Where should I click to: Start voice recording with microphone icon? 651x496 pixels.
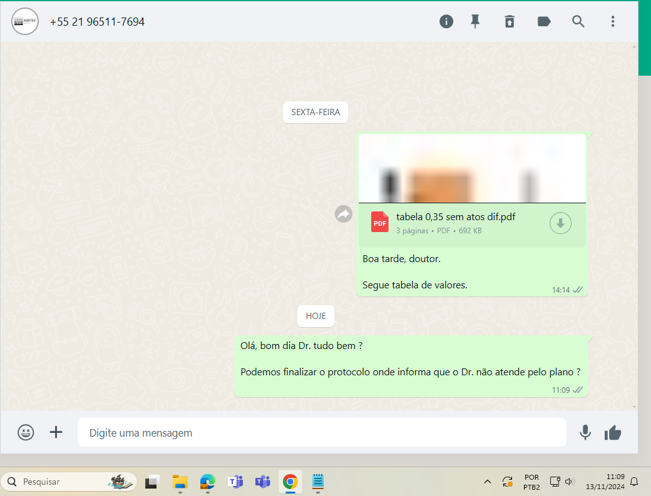[585, 432]
